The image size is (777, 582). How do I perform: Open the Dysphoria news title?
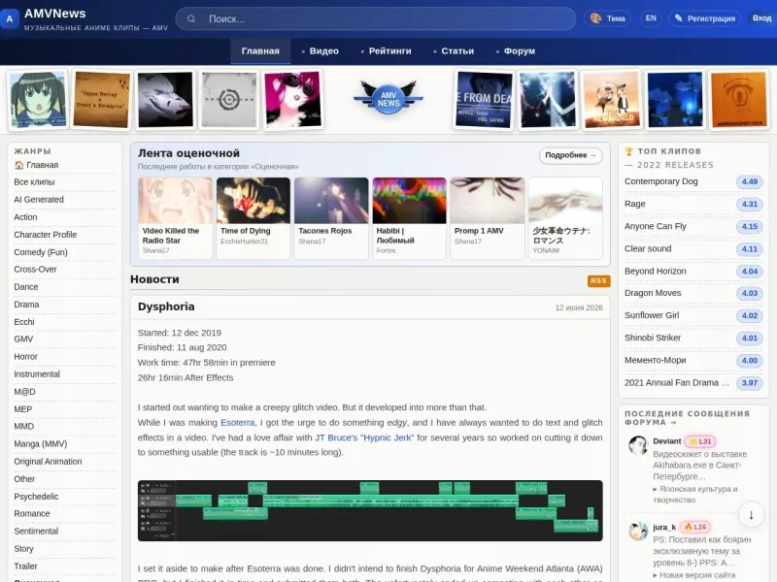pos(166,307)
